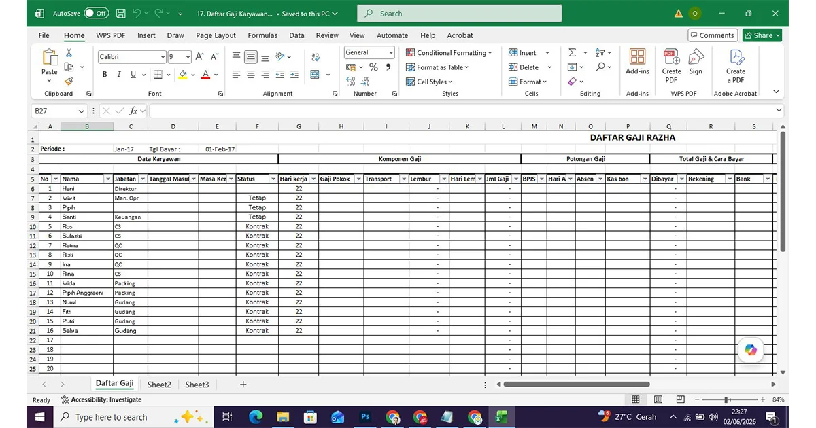Switch to Page Layout view in status bar
The width and height of the screenshot is (816, 428).
(658, 399)
